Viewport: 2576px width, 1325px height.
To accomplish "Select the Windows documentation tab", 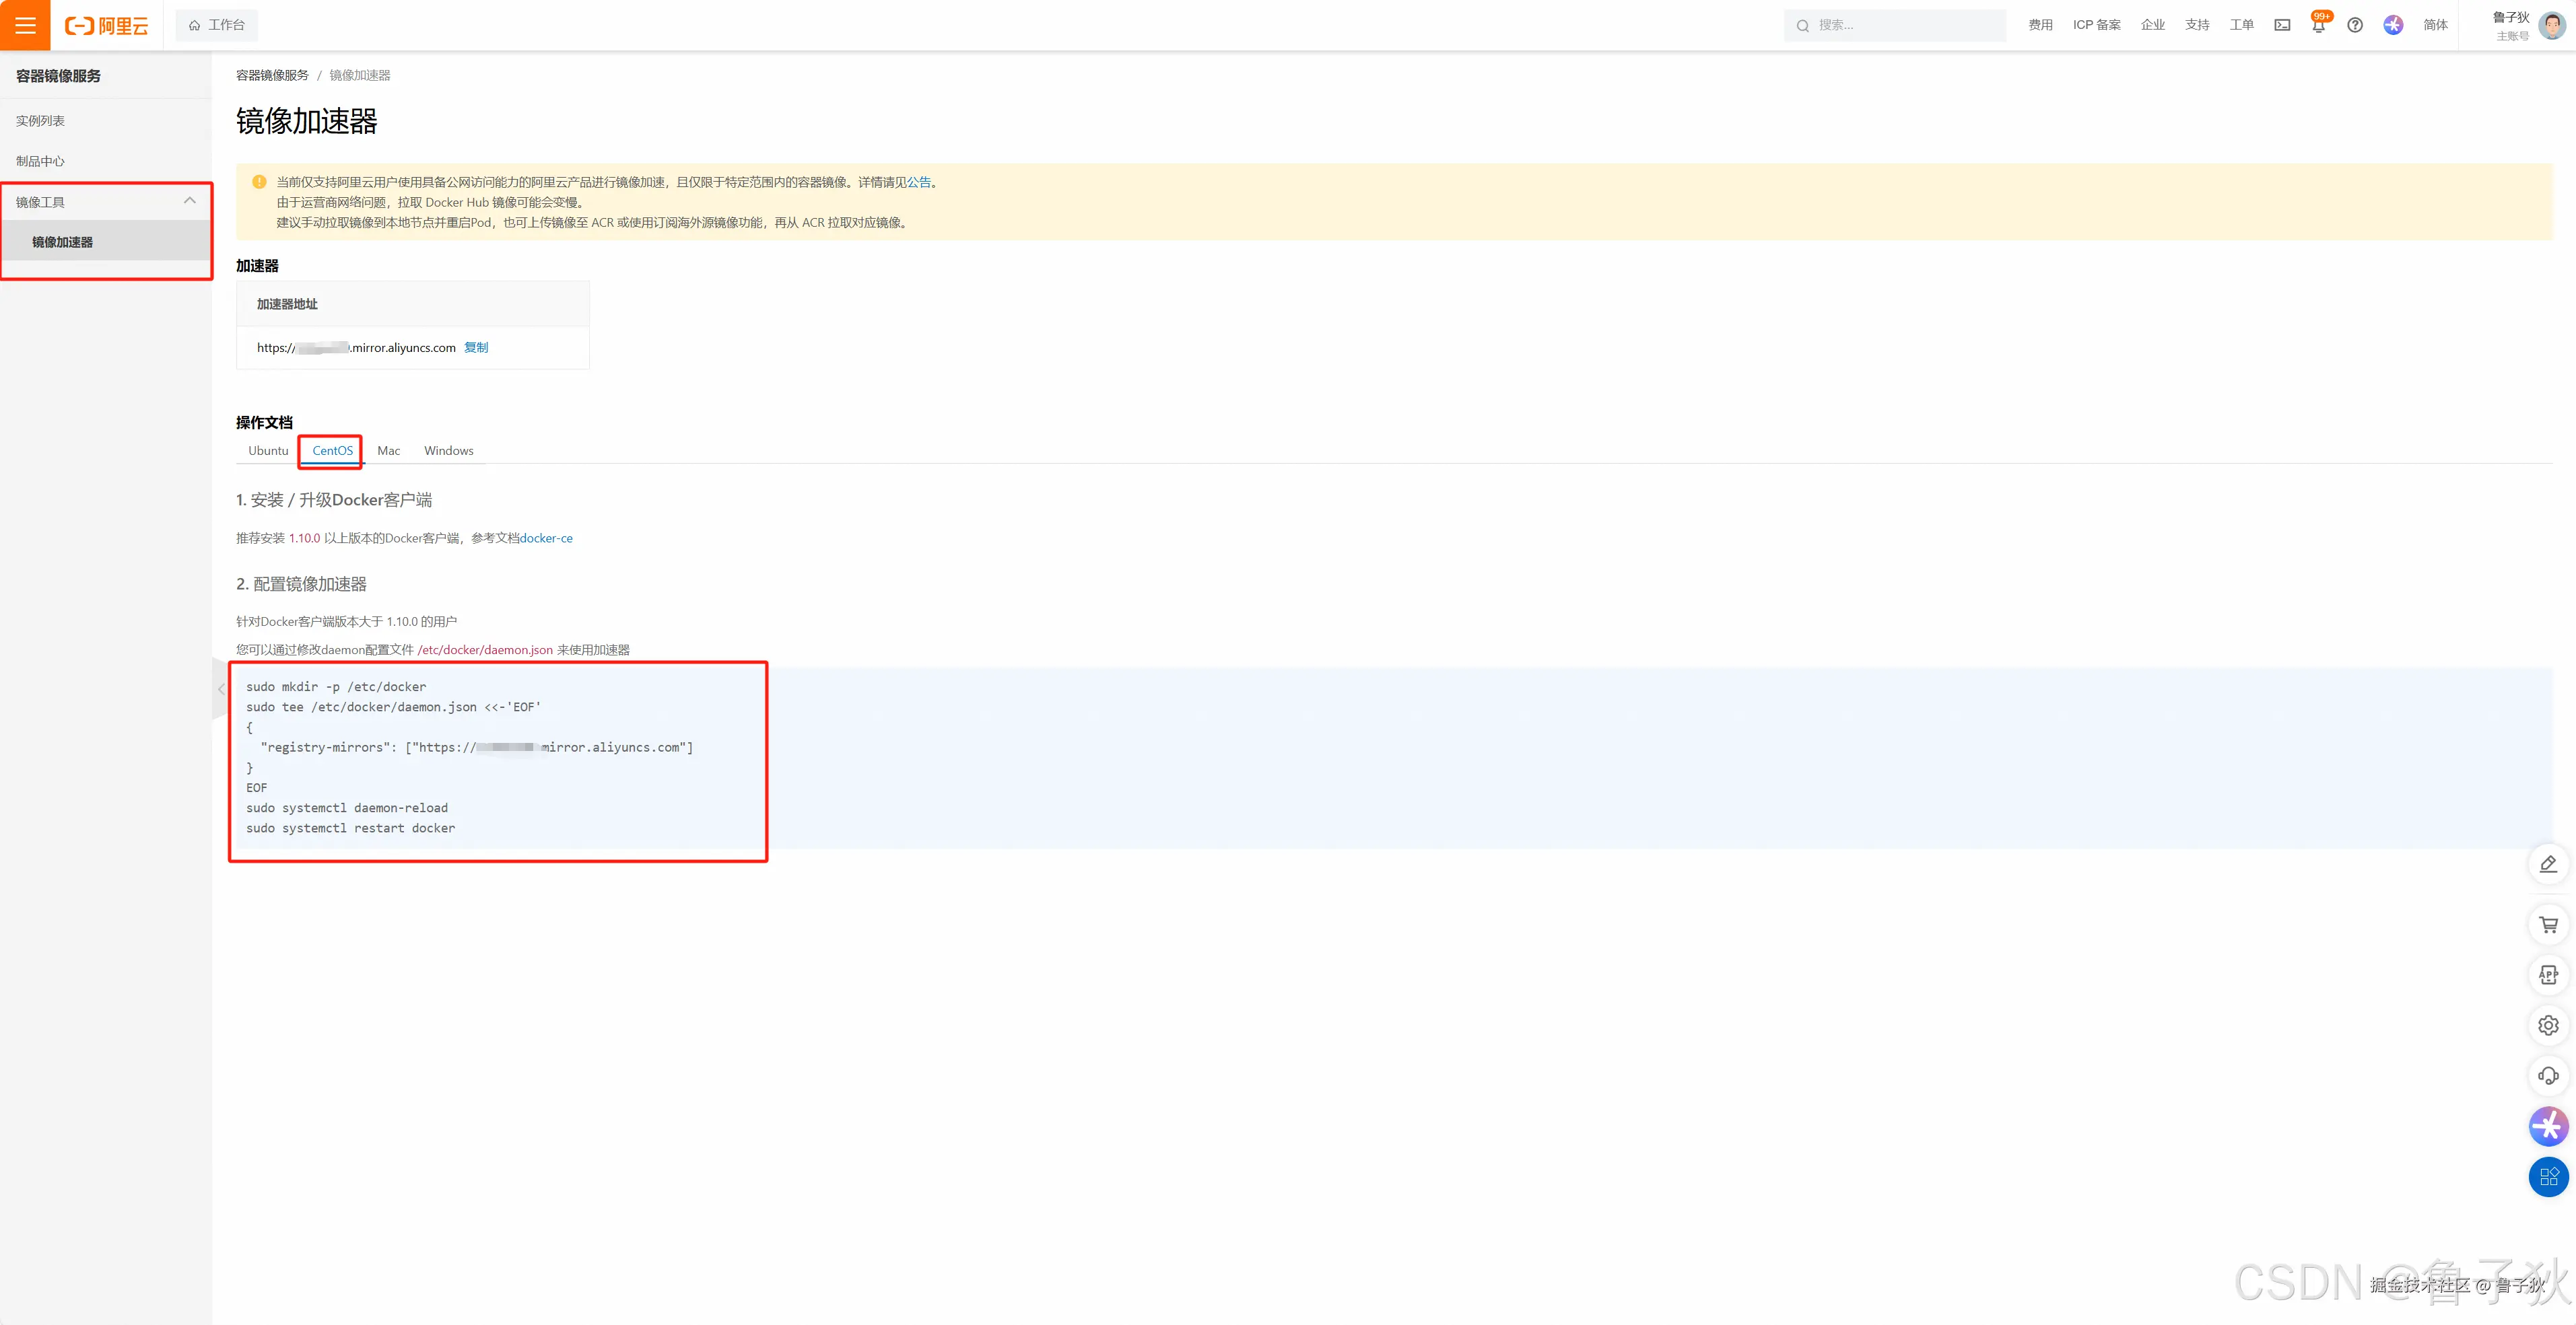I will pyautogui.click(x=448, y=451).
